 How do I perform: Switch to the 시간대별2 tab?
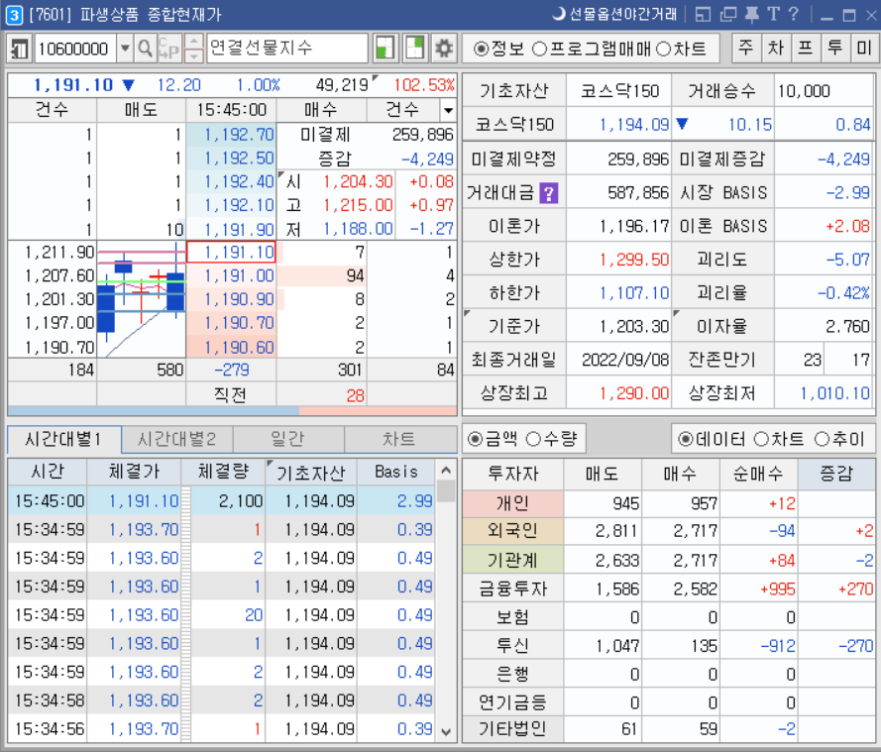(177, 439)
